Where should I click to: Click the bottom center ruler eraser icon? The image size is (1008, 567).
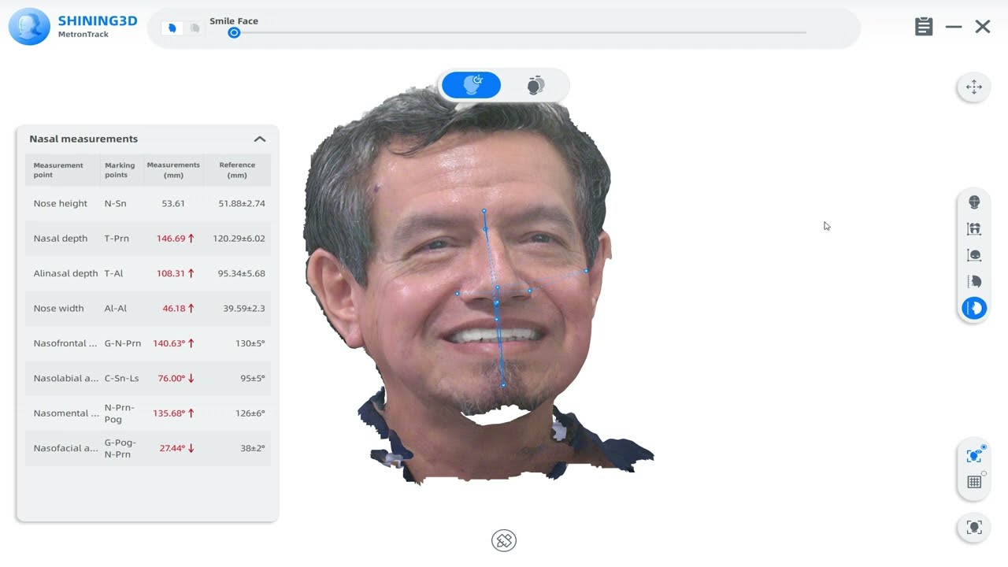[x=504, y=541]
